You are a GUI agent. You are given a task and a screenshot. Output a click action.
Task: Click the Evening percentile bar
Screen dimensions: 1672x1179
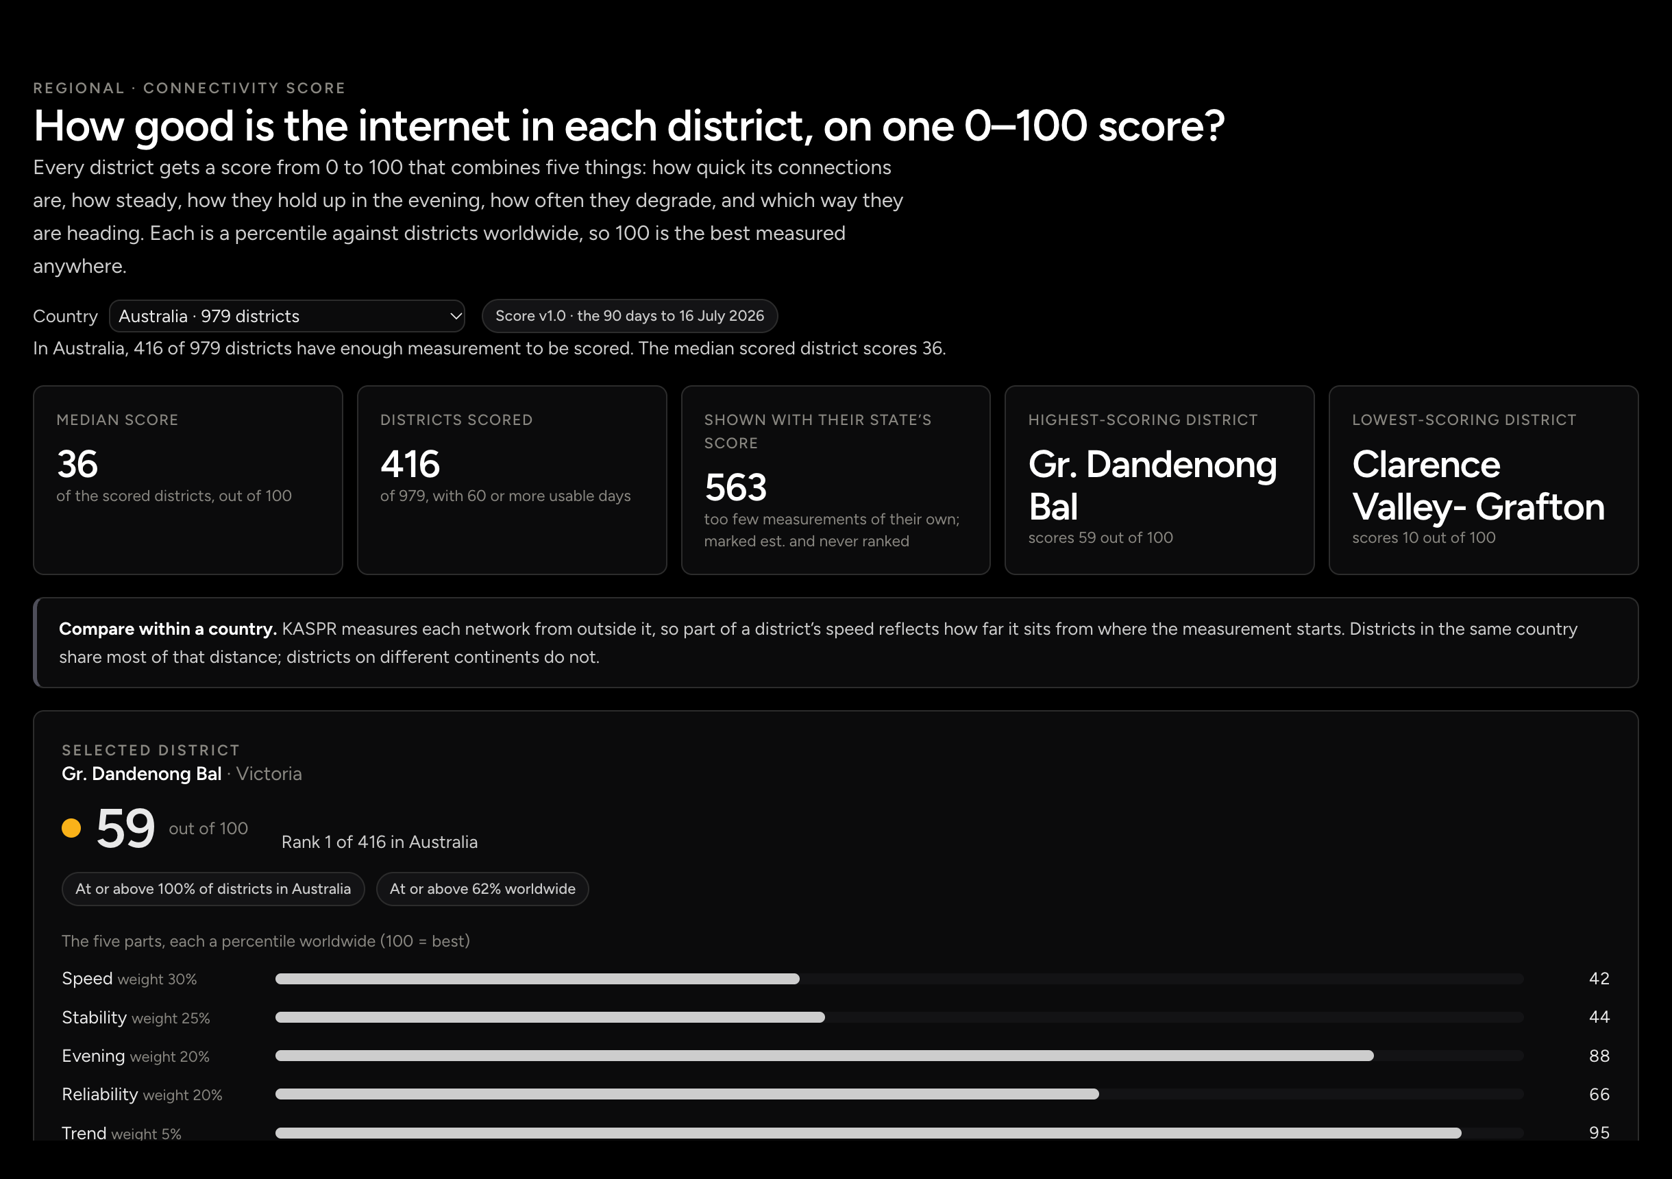click(899, 1056)
